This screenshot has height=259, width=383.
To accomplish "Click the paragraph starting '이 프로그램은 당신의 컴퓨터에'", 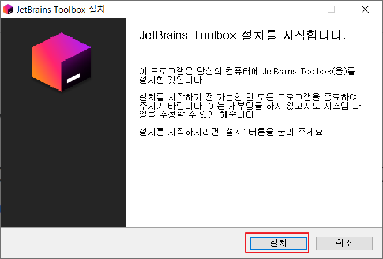I will click(x=247, y=76).
